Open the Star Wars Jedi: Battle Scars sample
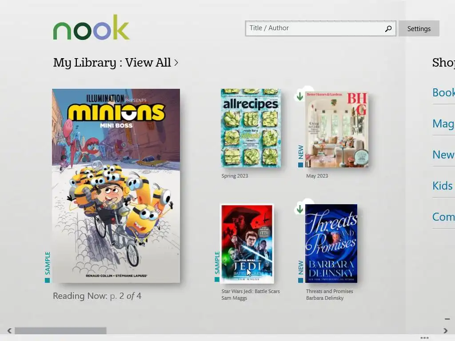Image resolution: width=455 pixels, height=341 pixels. point(247,244)
